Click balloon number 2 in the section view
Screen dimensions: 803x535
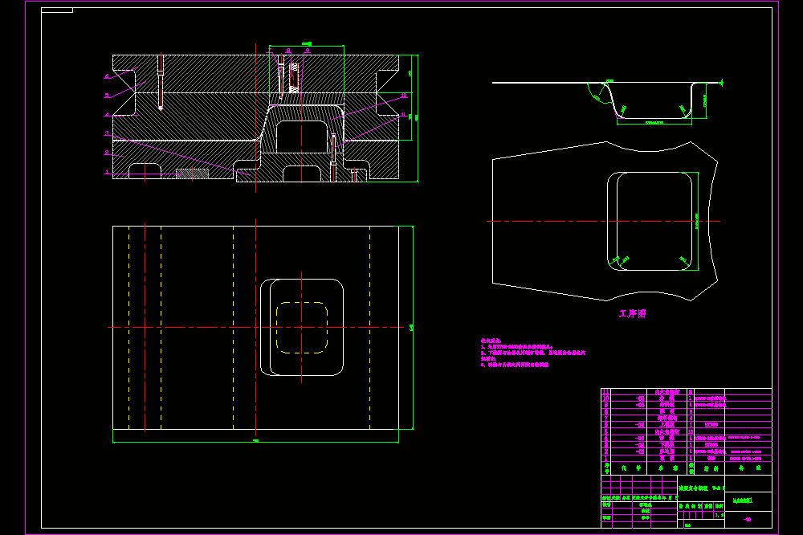pyautogui.click(x=107, y=153)
